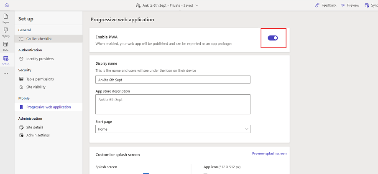Image resolution: width=378 pixels, height=174 pixels.
Task: Select Identity providers
Action: click(40, 59)
